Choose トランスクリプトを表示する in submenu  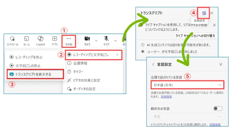pos(35,74)
